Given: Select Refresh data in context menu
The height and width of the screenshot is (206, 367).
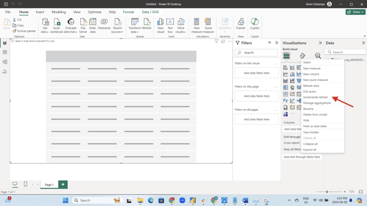Looking at the screenshot, I should (x=311, y=86).
